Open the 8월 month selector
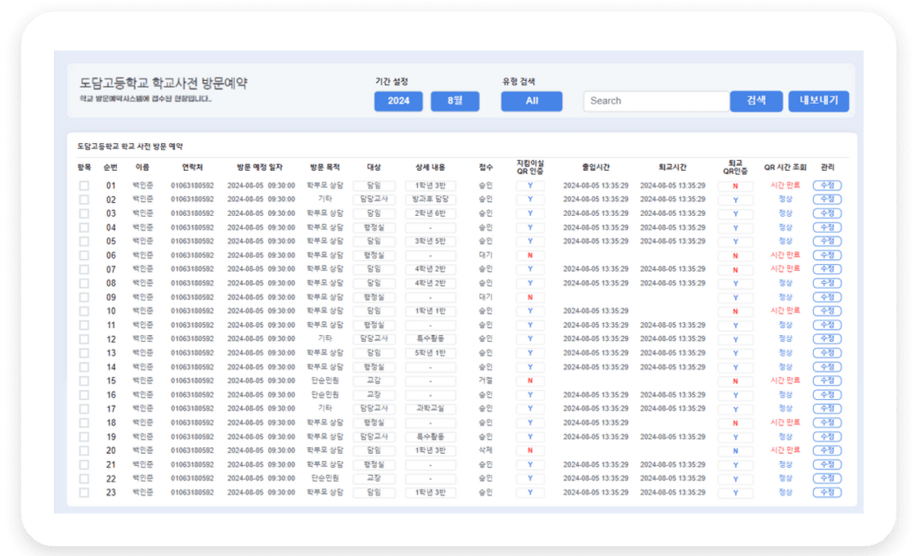The height and width of the screenshot is (556, 916). click(455, 101)
